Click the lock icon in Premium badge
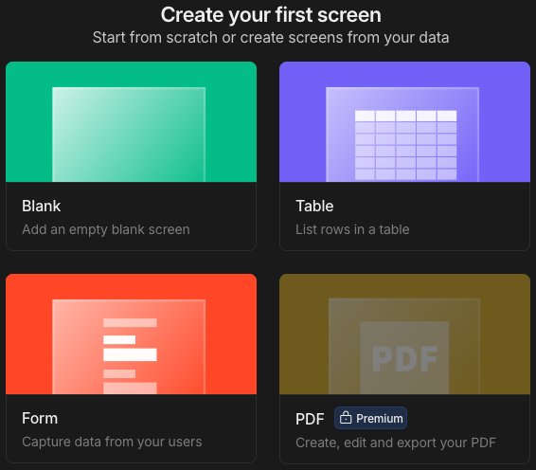Viewport: 536px width, 470px height. point(346,418)
